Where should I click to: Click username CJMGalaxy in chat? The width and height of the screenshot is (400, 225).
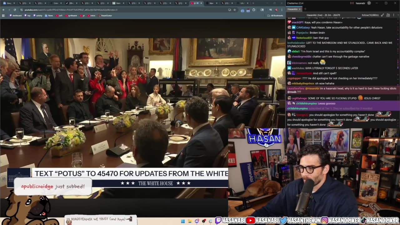click(x=303, y=27)
